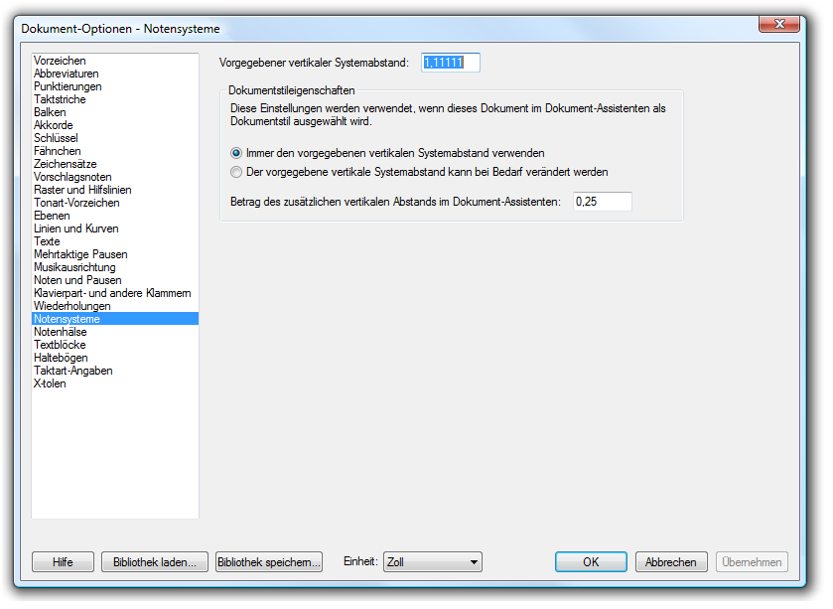The height and width of the screenshot is (609, 833).
Task: Select Zeichensätze in the category list
Action: [x=115, y=164]
